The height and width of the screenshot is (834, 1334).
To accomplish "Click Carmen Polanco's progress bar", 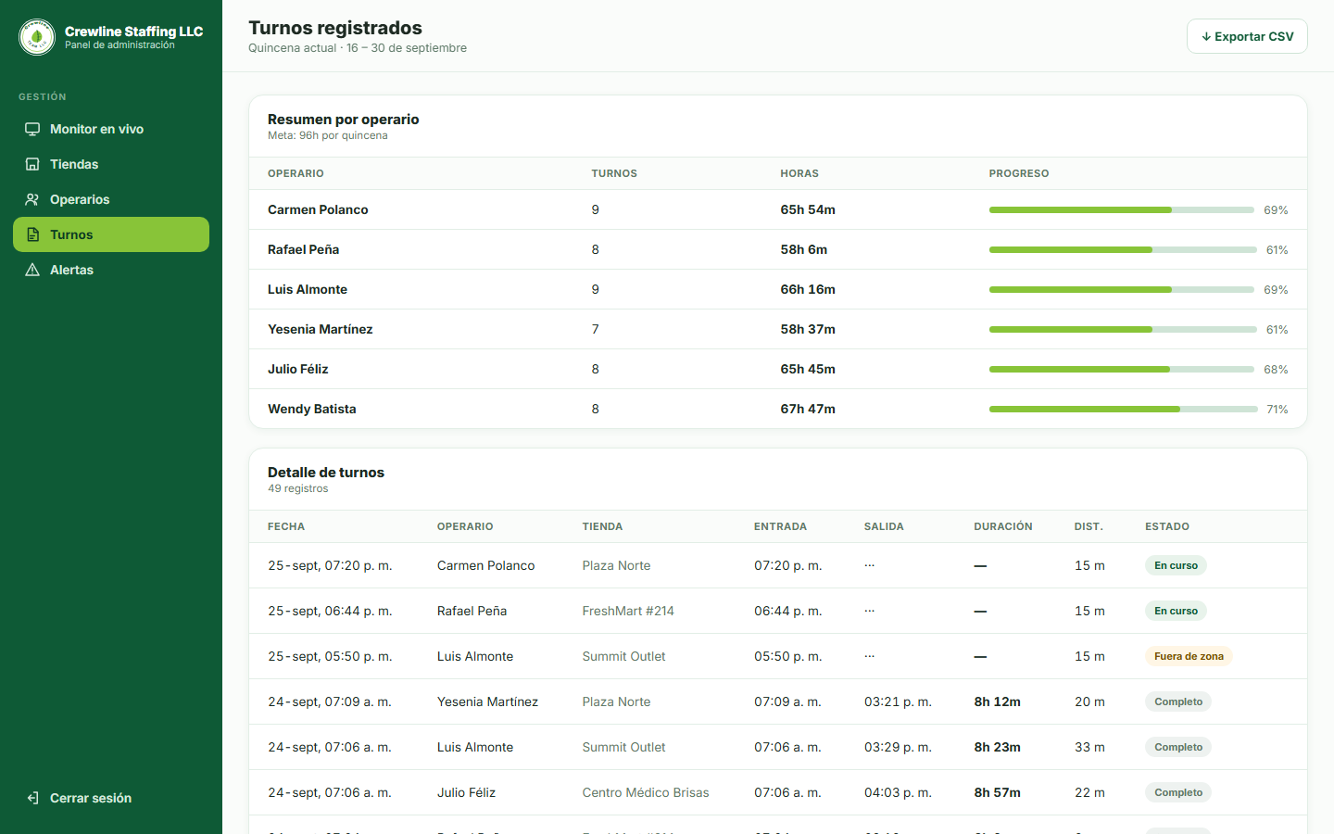I will [1121, 210].
